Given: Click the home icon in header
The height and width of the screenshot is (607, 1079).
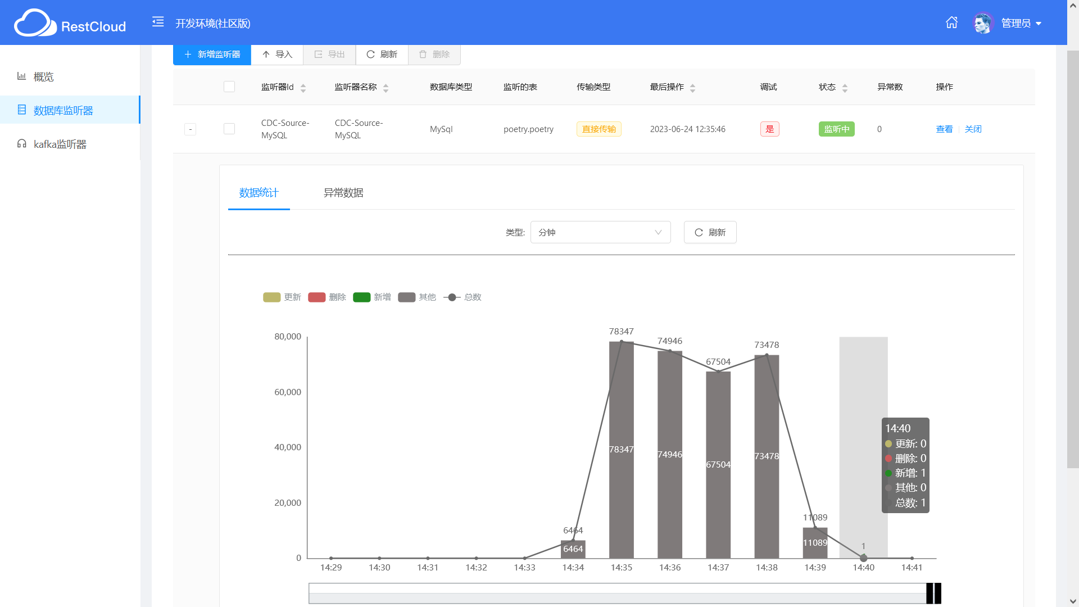Looking at the screenshot, I should (x=951, y=22).
